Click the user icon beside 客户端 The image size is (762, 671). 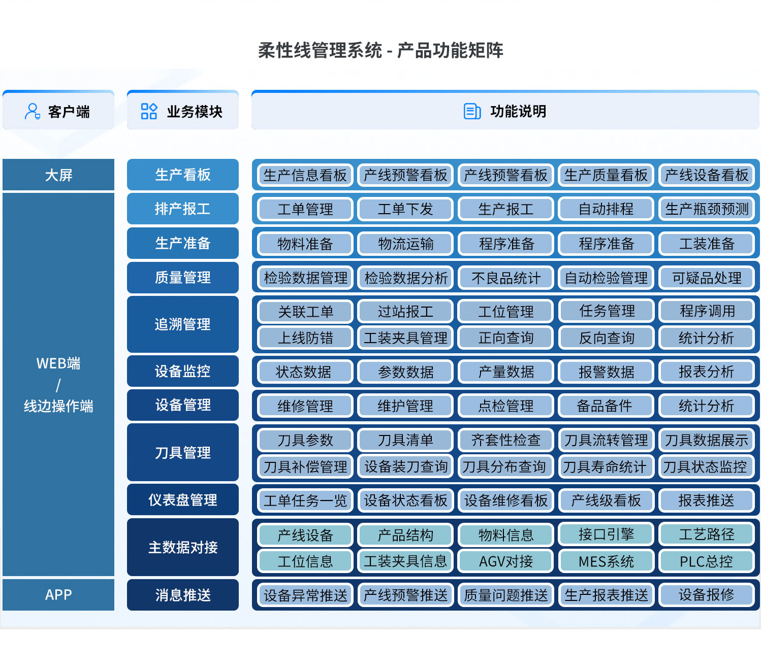tap(33, 111)
